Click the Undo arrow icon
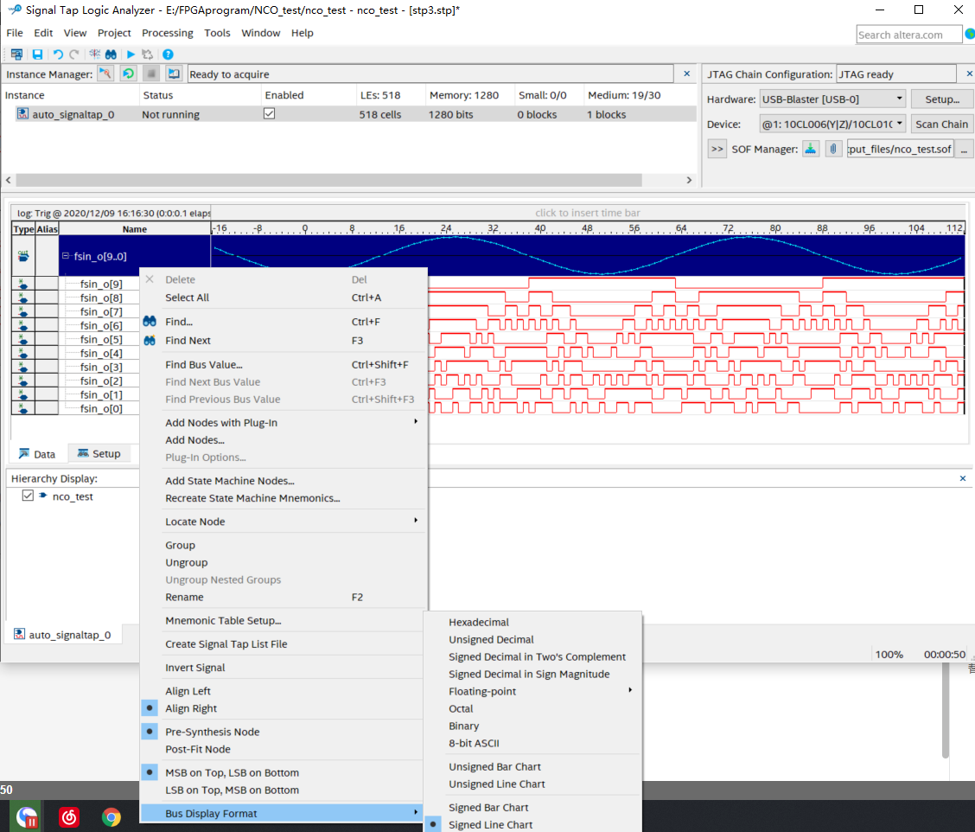Image resolution: width=975 pixels, height=832 pixels. [58, 54]
